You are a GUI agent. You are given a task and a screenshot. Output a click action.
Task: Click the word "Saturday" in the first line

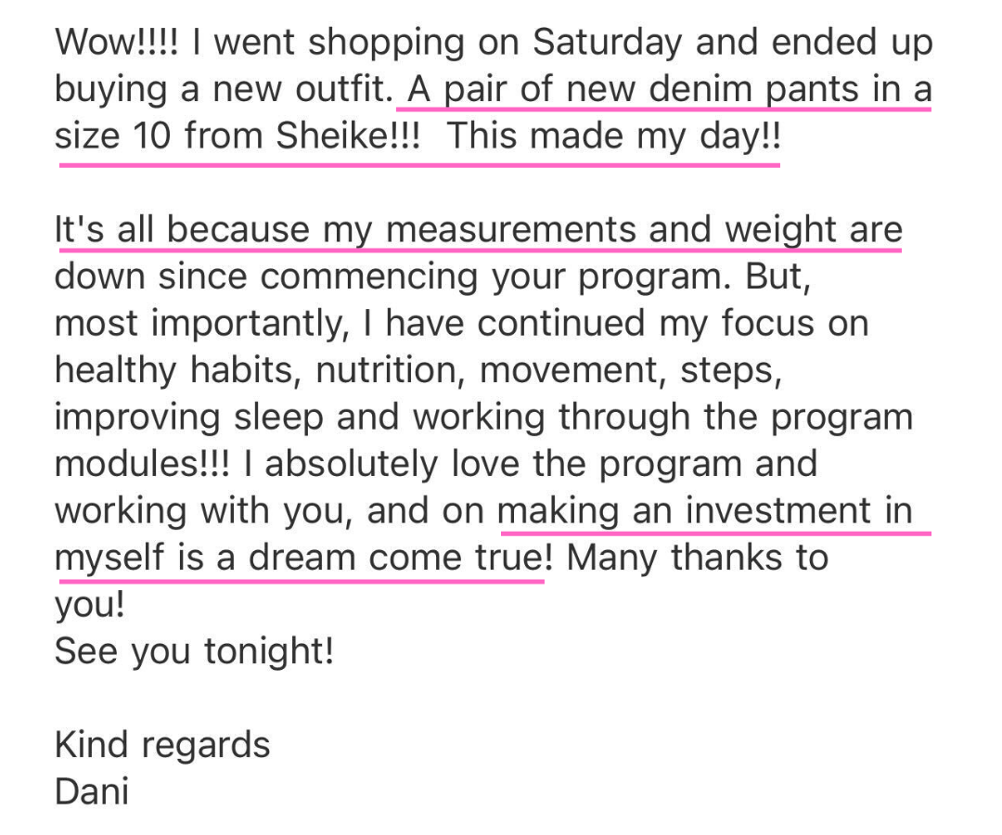[x=607, y=43]
